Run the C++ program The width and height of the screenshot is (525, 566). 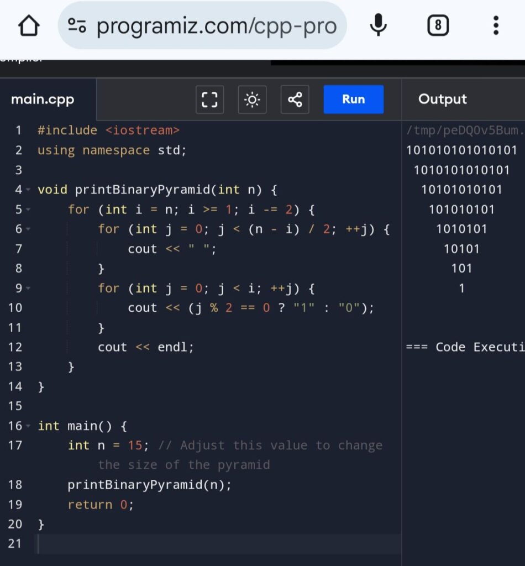[353, 99]
